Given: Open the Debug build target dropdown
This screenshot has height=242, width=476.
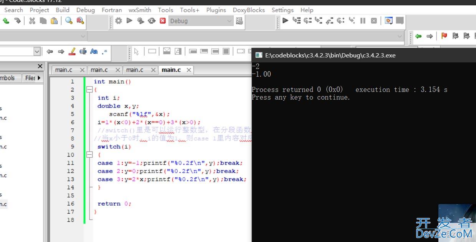Looking at the screenshot, I should pyautogui.click(x=201, y=21).
